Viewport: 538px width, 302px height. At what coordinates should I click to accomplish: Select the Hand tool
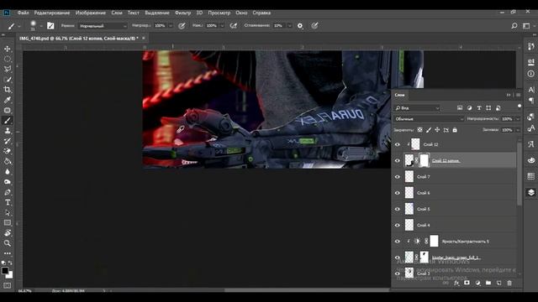click(8, 233)
